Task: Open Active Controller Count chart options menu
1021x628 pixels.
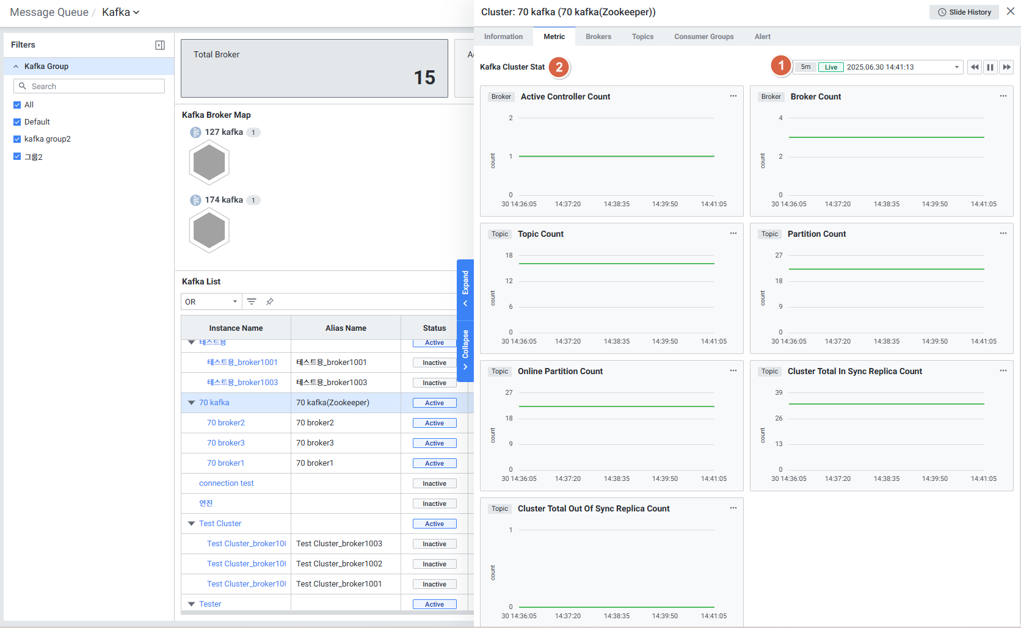Action: tap(733, 96)
